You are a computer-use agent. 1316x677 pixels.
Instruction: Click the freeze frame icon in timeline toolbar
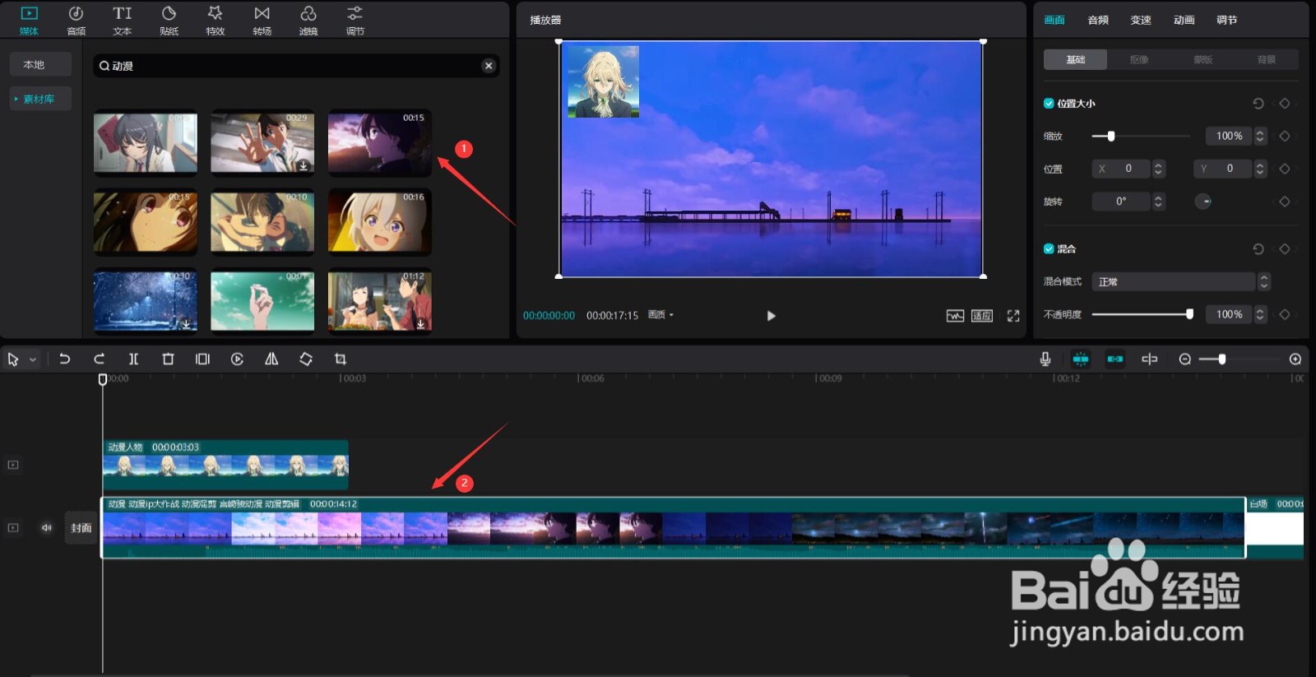pos(202,359)
